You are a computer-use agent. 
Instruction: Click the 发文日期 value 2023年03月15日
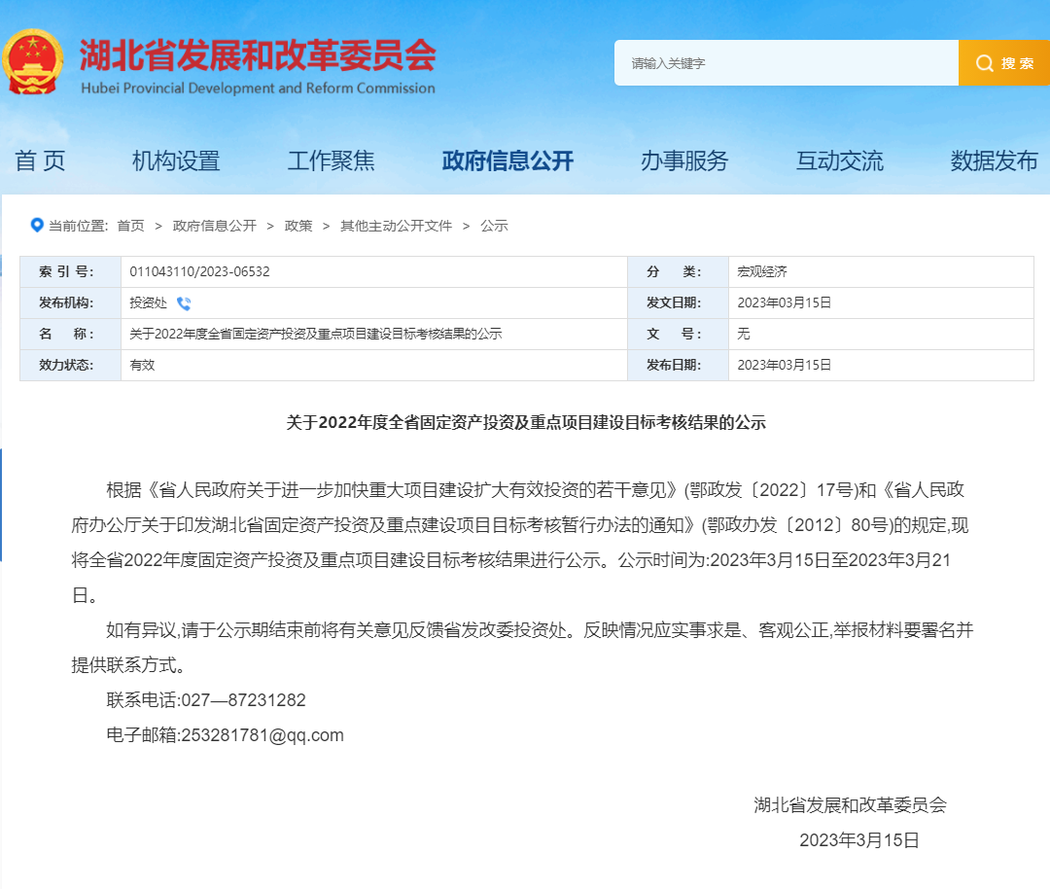tap(785, 302)
